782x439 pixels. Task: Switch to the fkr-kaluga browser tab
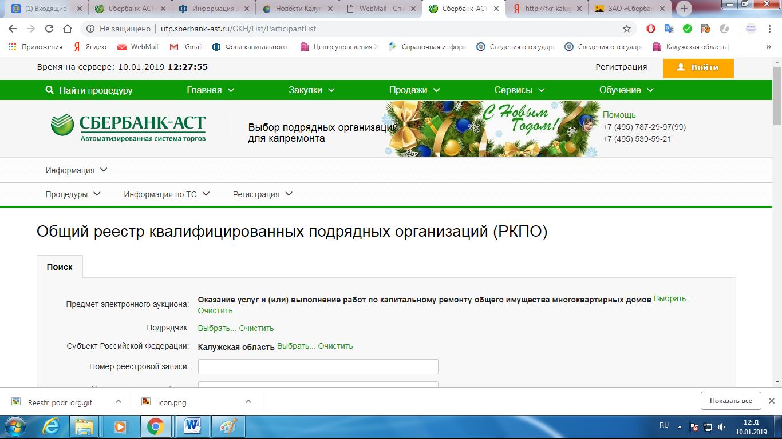[x=547, y=9]
